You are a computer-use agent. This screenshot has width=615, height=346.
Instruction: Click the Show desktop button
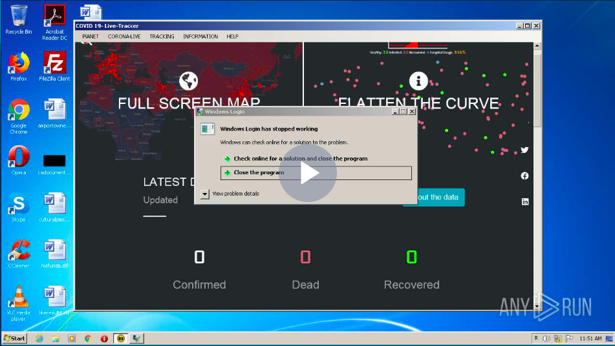(610, 338)
